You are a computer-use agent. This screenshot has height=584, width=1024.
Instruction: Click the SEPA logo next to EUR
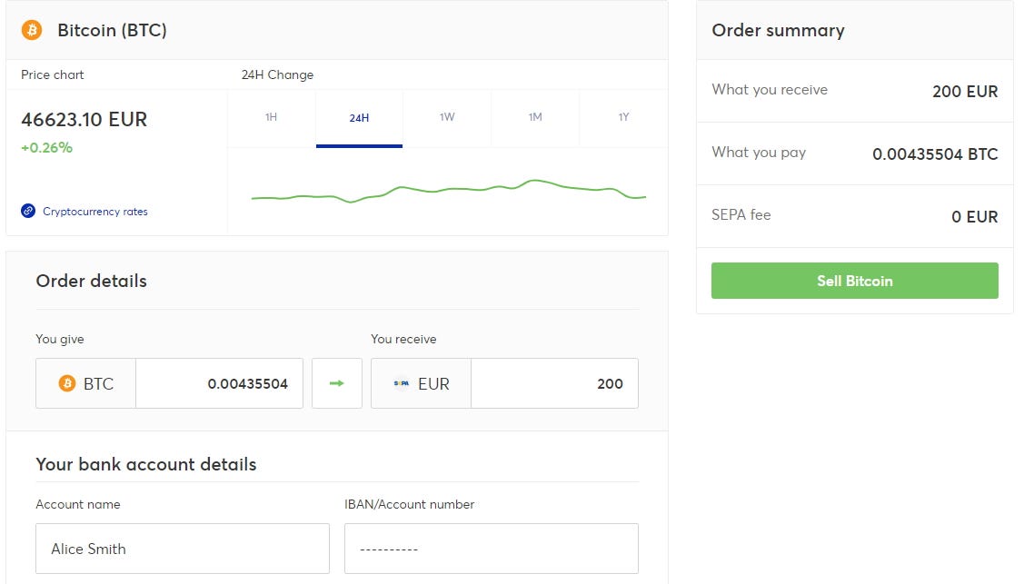coord(401,383)
